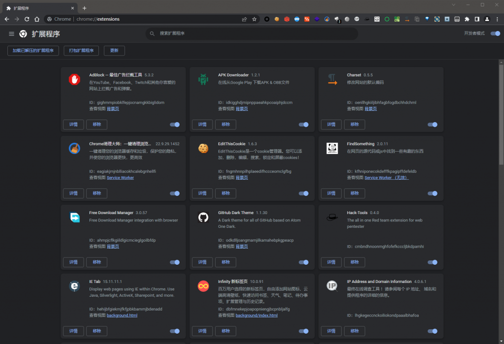The height and width of the screenshot is (344, 504).
Task: Open the Hack-Tools hat icon in toolbar
Action: click(x=367, y=19)
